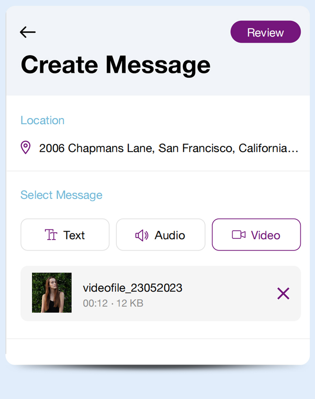The height and width of the screenshot is (399, 315).
Task: Click the Create Message heading
Action: pyautogui.click(x=115, y=64)
